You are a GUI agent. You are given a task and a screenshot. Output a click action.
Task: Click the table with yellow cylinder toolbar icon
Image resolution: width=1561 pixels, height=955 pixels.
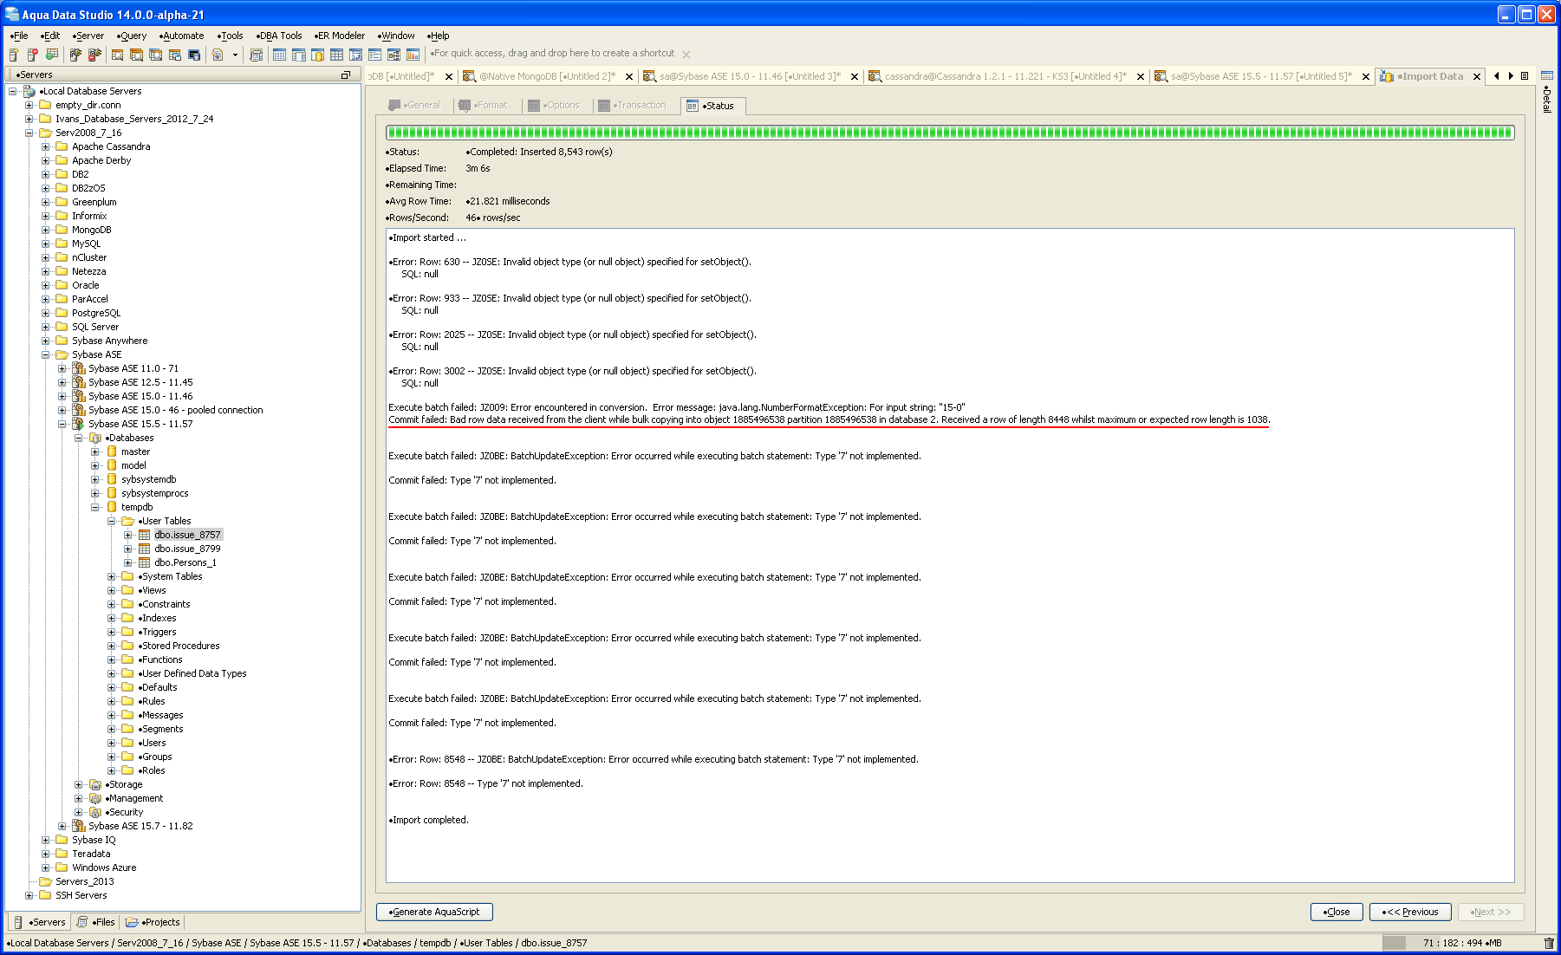[x=317, y=55]
